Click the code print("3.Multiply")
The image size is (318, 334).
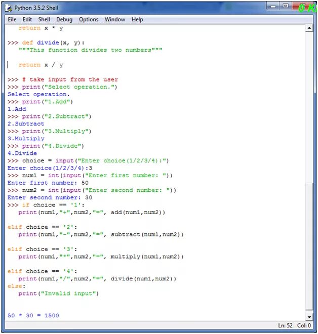(x=57, y=131)
